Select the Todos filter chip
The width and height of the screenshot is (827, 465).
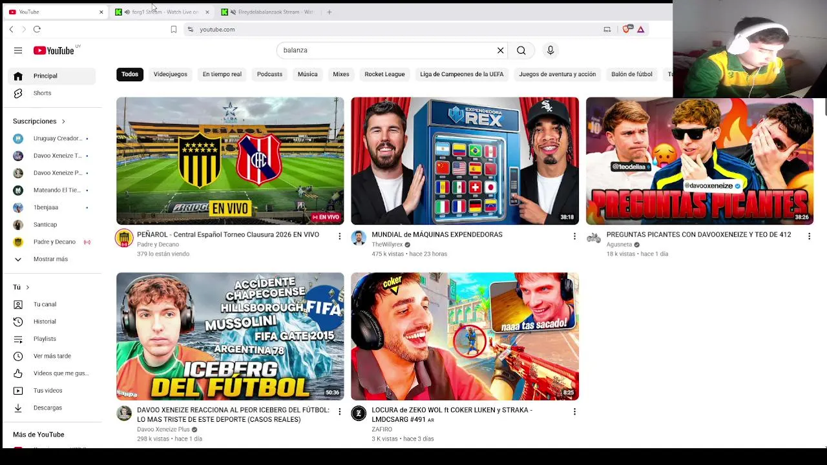[x=130, y=74]
